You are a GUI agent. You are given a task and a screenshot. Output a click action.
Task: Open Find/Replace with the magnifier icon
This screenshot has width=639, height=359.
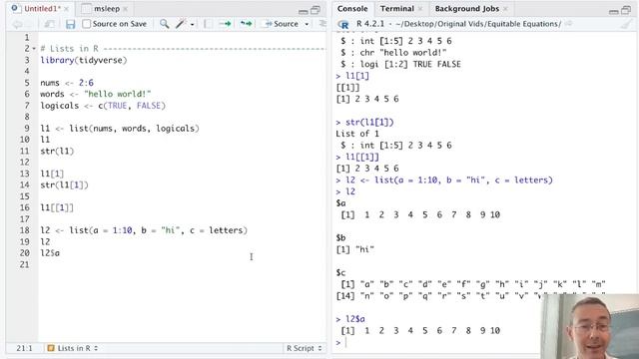tap(164, 24)
